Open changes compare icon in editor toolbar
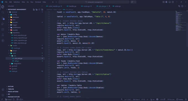The width and height of the screenshot is (188, 101). tap(179, 6)
